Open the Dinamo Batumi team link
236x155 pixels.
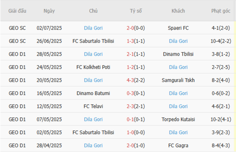pos(93,93)
